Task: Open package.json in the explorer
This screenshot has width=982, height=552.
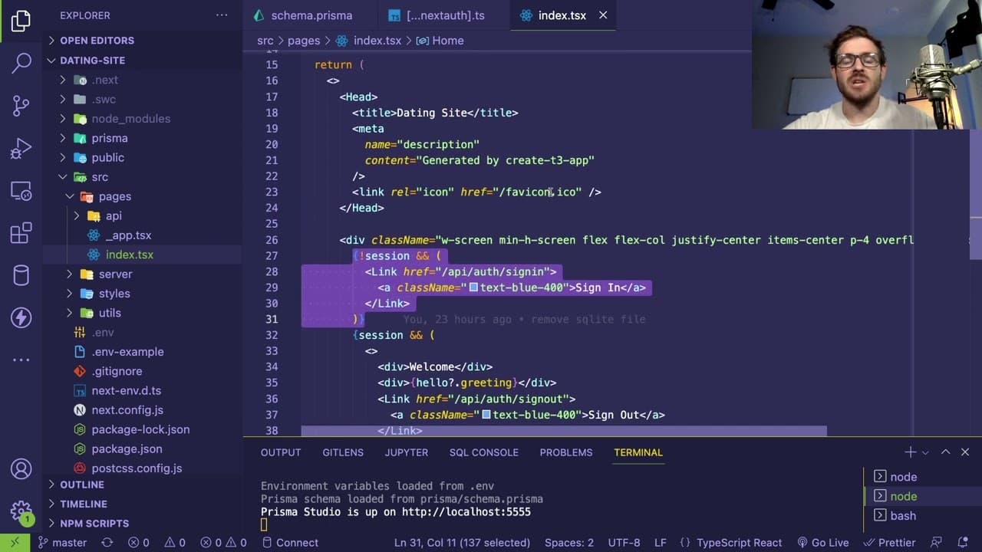Action: tap(127, 449)
